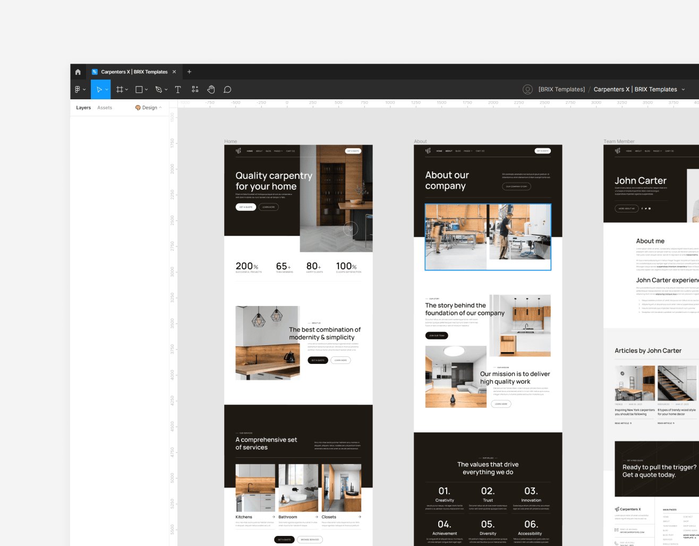Viewport: 699px width, 546px height.
Task: Select the Hand tool
Action: coord(211,89)
